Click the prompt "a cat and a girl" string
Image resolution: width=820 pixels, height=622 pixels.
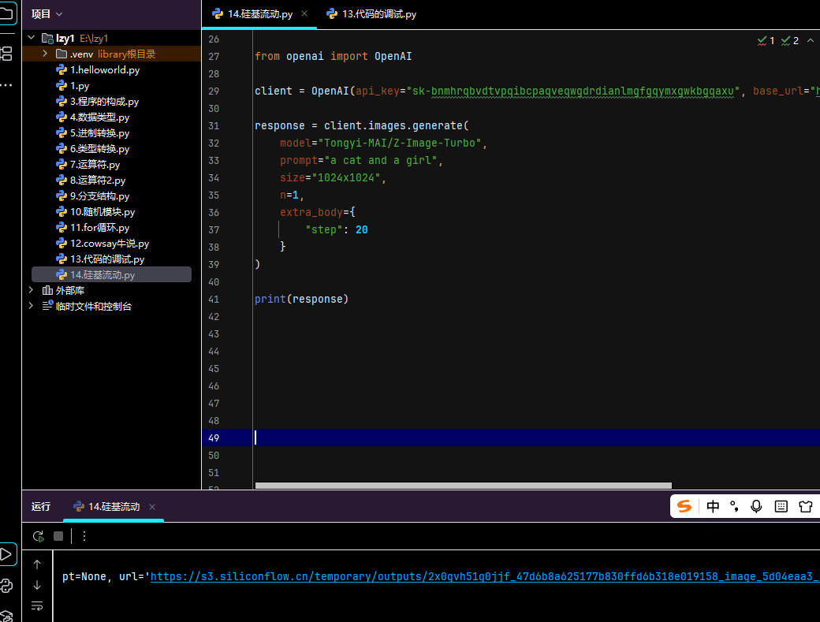coord(381,161)
